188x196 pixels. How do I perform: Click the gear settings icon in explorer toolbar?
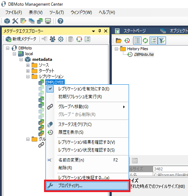[x=61, y=39]
